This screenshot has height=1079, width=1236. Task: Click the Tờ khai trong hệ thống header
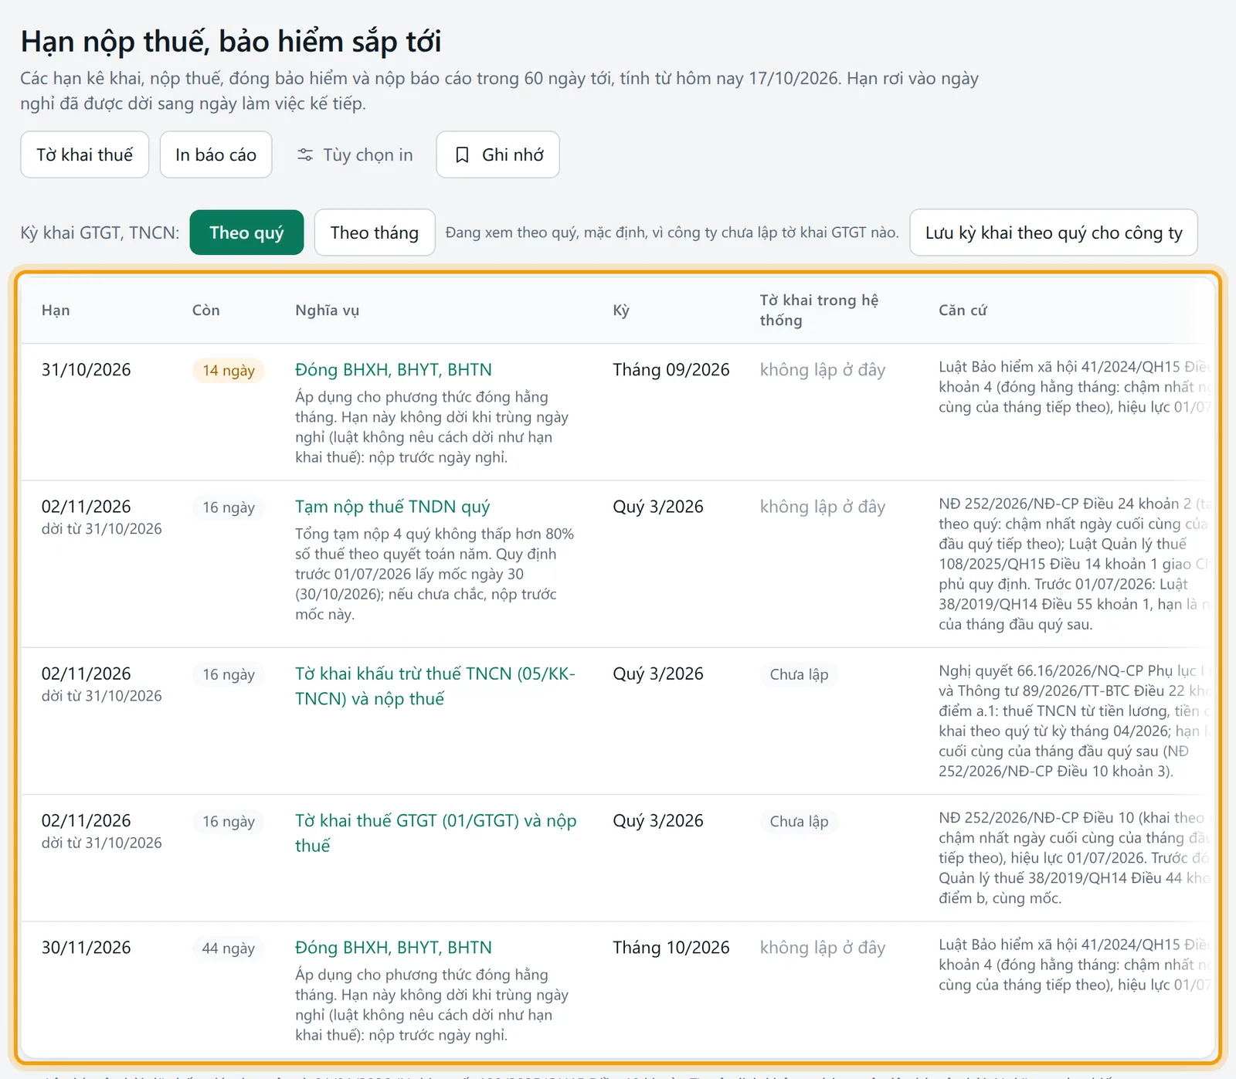[819, 310]
